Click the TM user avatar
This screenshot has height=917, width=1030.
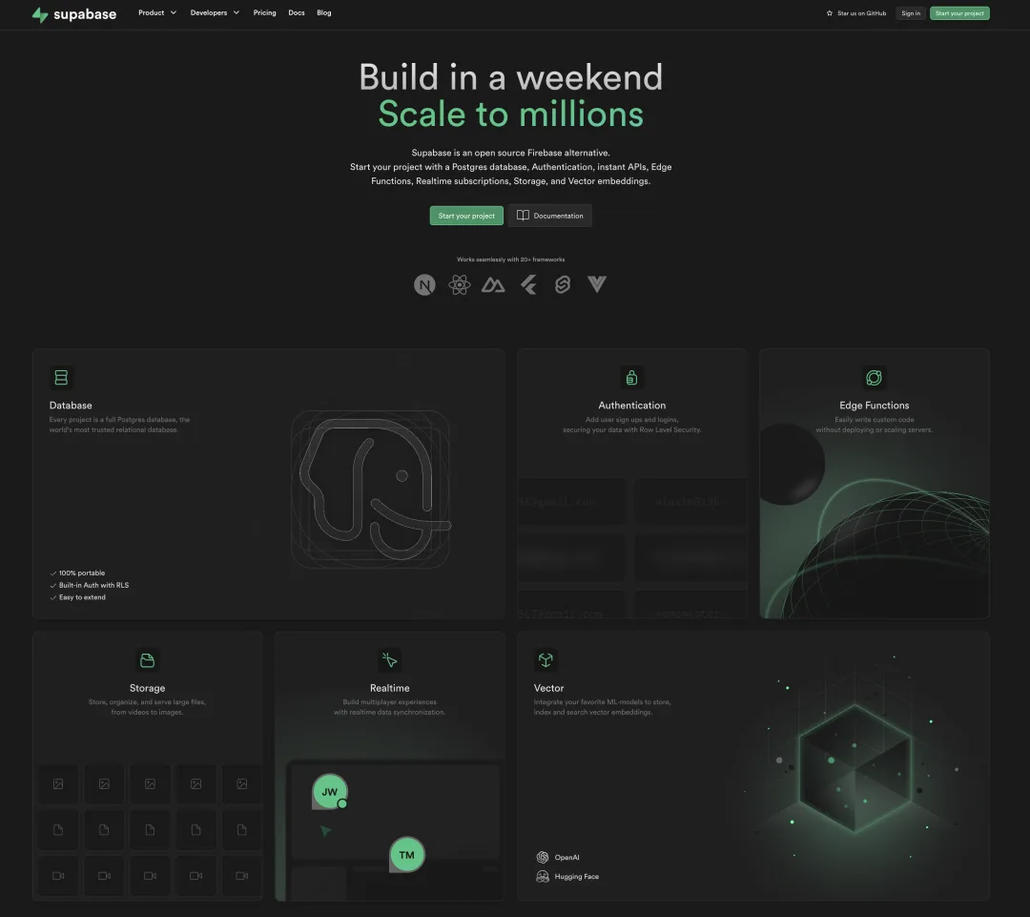point(406,855)
